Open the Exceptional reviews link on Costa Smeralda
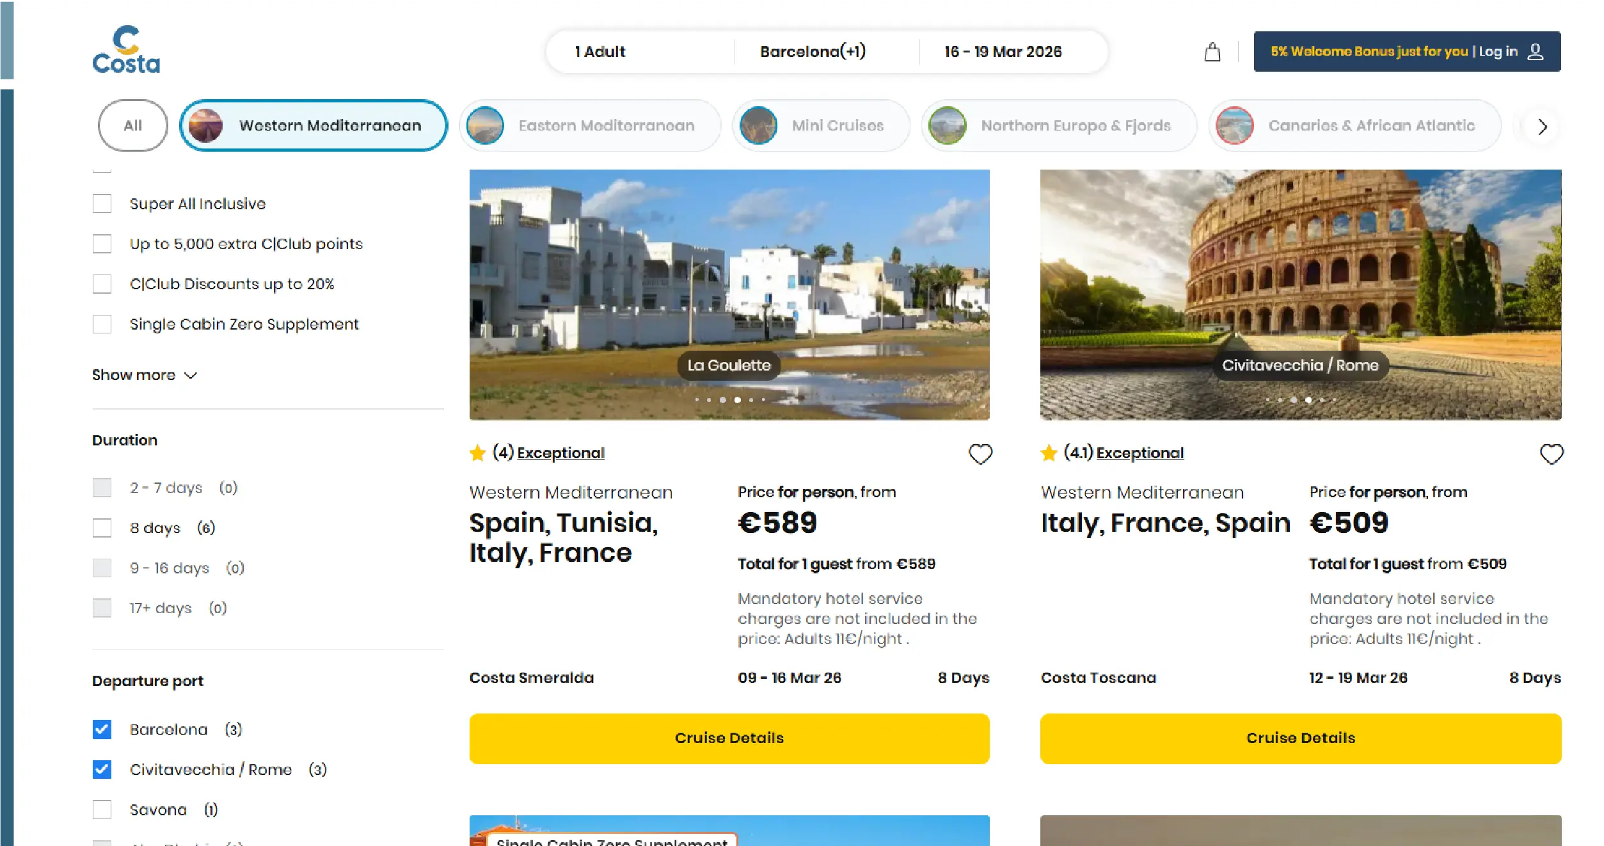Viewport: 1604px width, 846px height. point(560,452)
